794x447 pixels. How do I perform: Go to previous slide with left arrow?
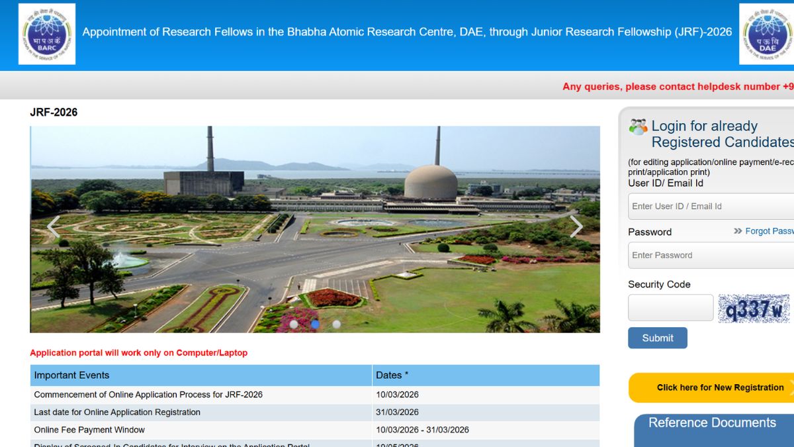pos(54,226)
